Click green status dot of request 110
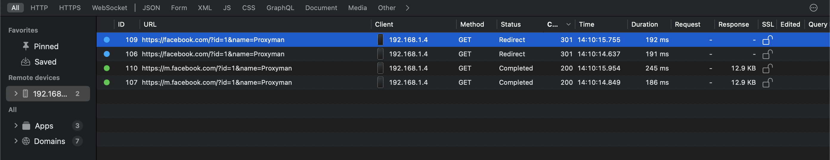Viewport: 830px width, 160px height. [x=107, y=68]
